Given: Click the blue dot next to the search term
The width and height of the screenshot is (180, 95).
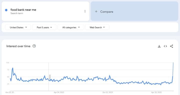Looking at the screenshot, I should click(x=6, y=10).
